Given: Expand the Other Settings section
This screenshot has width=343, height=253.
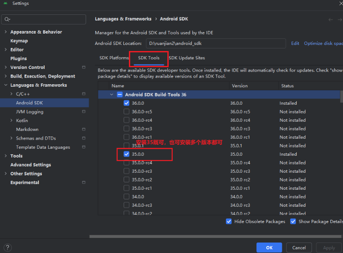Looking at the screenshot, I should (6, 174).
